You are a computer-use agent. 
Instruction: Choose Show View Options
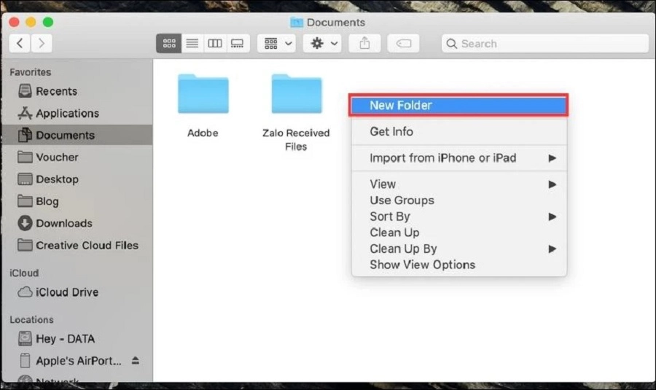point(459,265)
